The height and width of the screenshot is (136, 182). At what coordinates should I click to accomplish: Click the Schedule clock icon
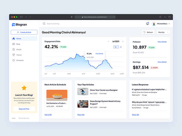coord(14,60)
